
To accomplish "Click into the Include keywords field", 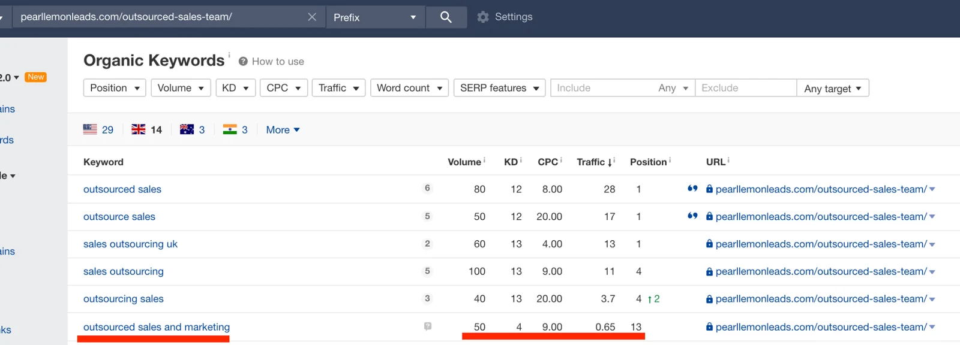I will (x=602, y=88).
